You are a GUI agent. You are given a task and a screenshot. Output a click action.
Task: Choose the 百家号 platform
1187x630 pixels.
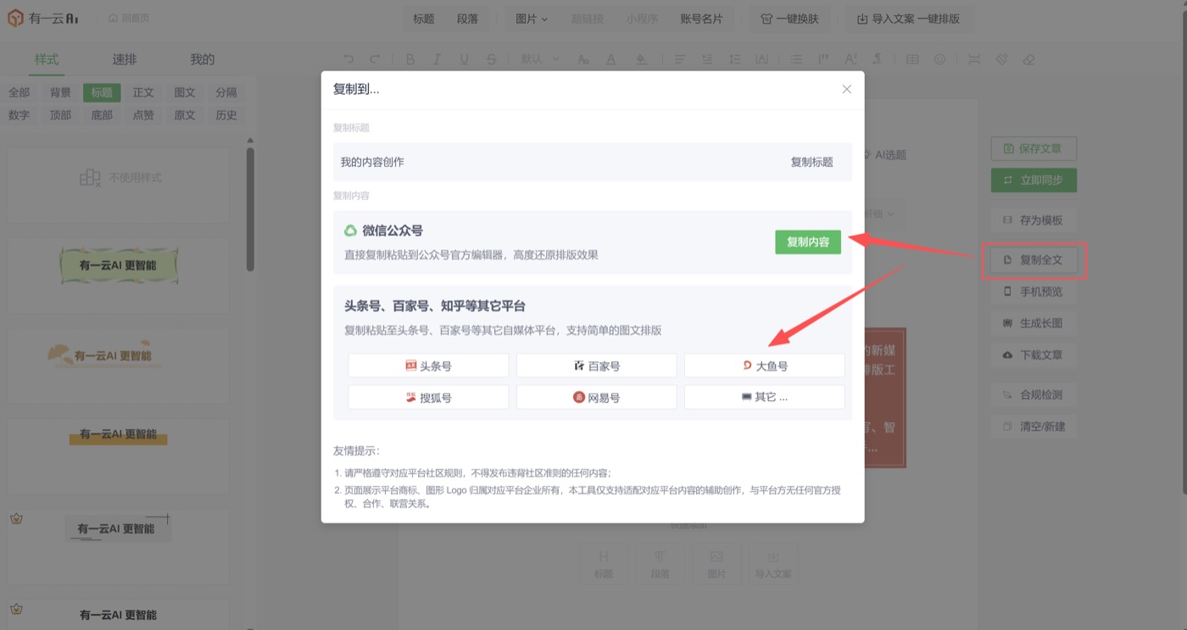(596, 366)
